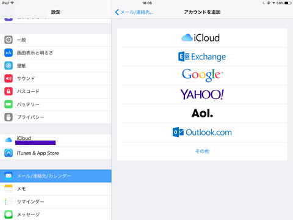
Task: Tap the App Store icon in sidebar
Action: point(9,153)
